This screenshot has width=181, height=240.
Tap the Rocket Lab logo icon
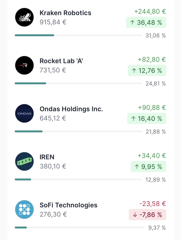24,65
